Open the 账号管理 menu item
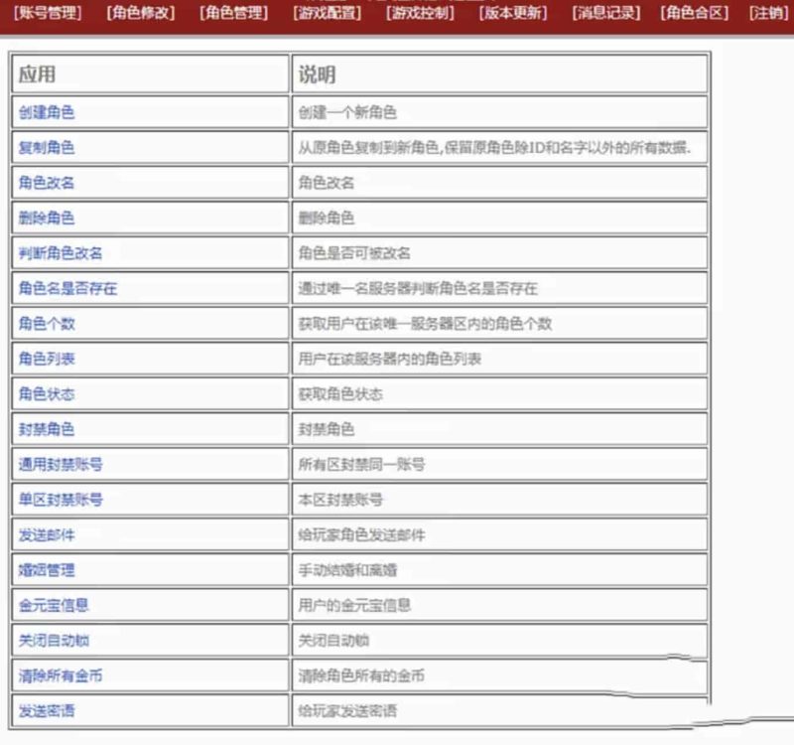 point(48,13)
